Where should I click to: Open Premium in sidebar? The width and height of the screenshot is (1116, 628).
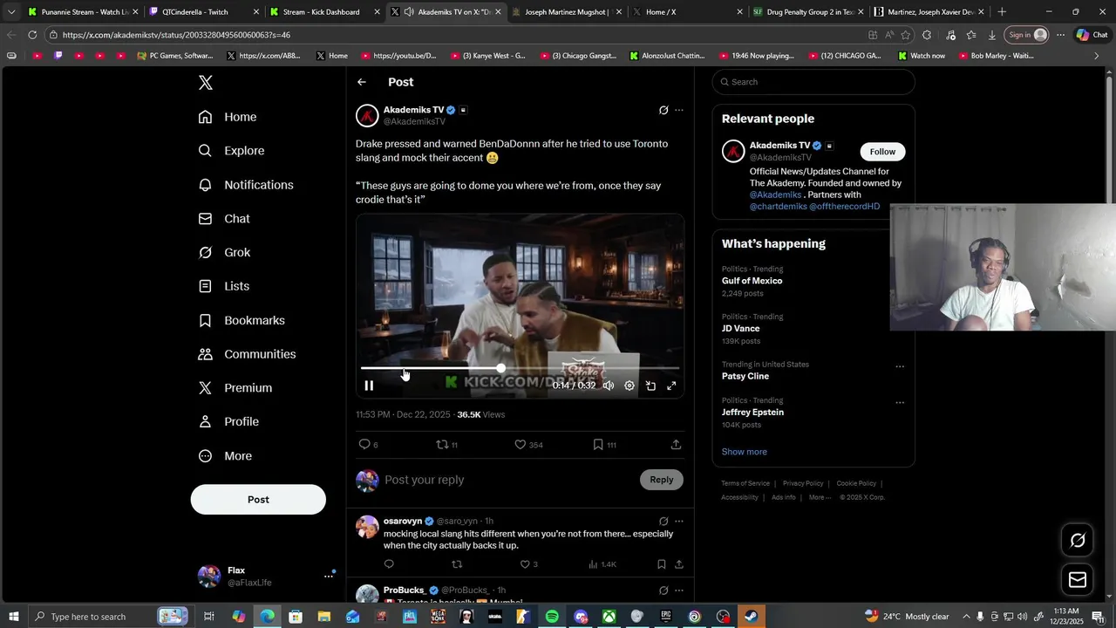(x=235, y=388)
